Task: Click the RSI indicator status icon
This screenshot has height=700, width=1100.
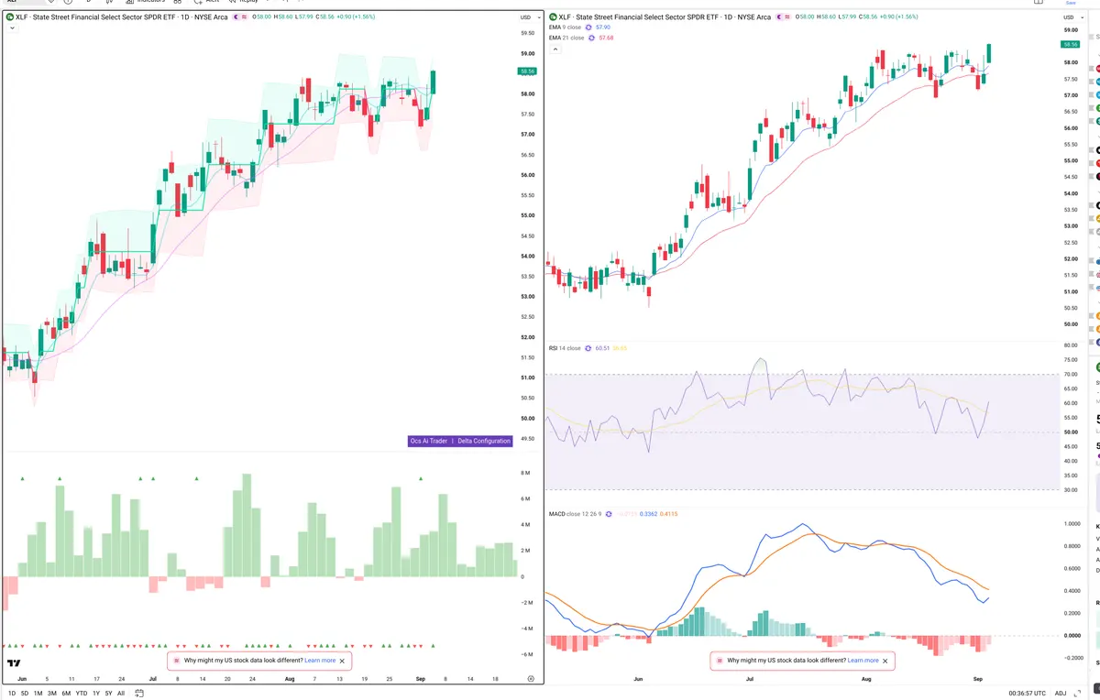Action: 588,348
